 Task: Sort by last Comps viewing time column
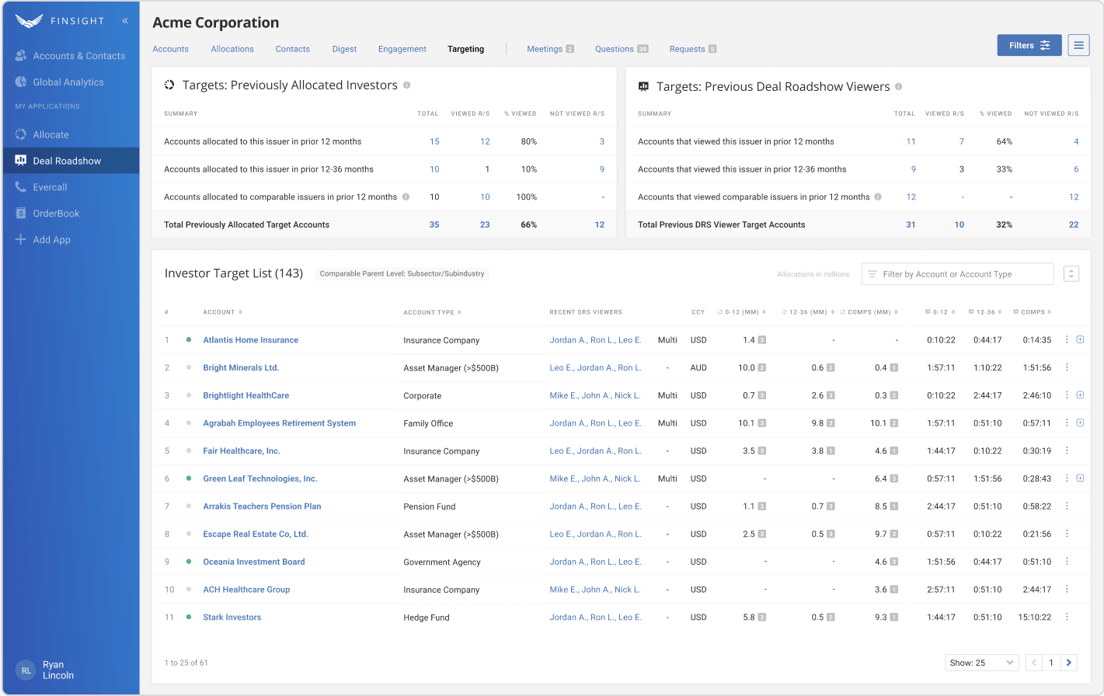click(1033, 312)
